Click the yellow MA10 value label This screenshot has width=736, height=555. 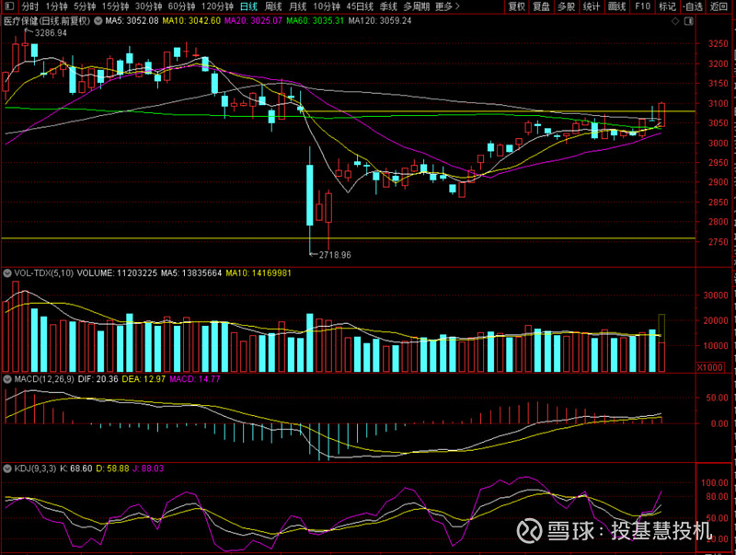pos(191,19)
